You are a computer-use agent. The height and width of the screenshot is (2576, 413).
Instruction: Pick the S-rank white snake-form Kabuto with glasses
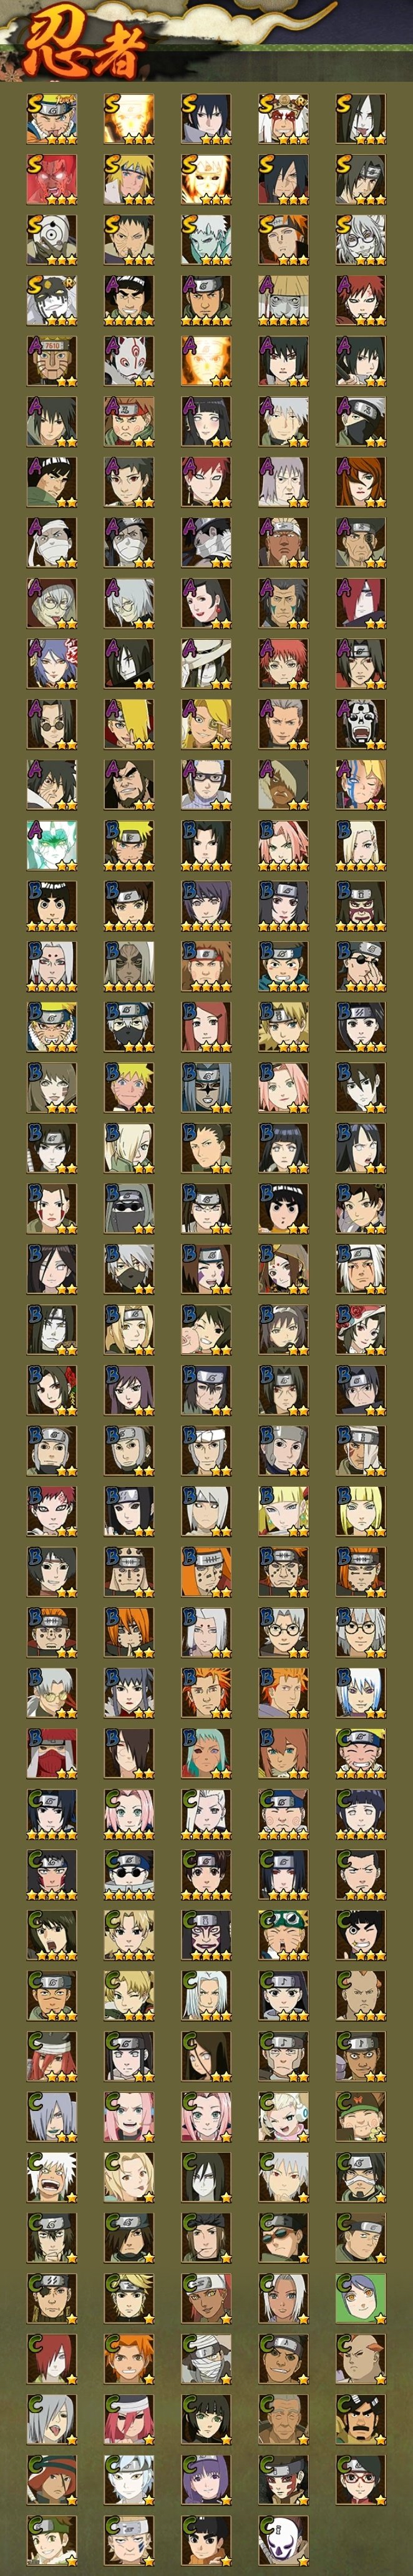pyautogui.click(x=360, y=240)
